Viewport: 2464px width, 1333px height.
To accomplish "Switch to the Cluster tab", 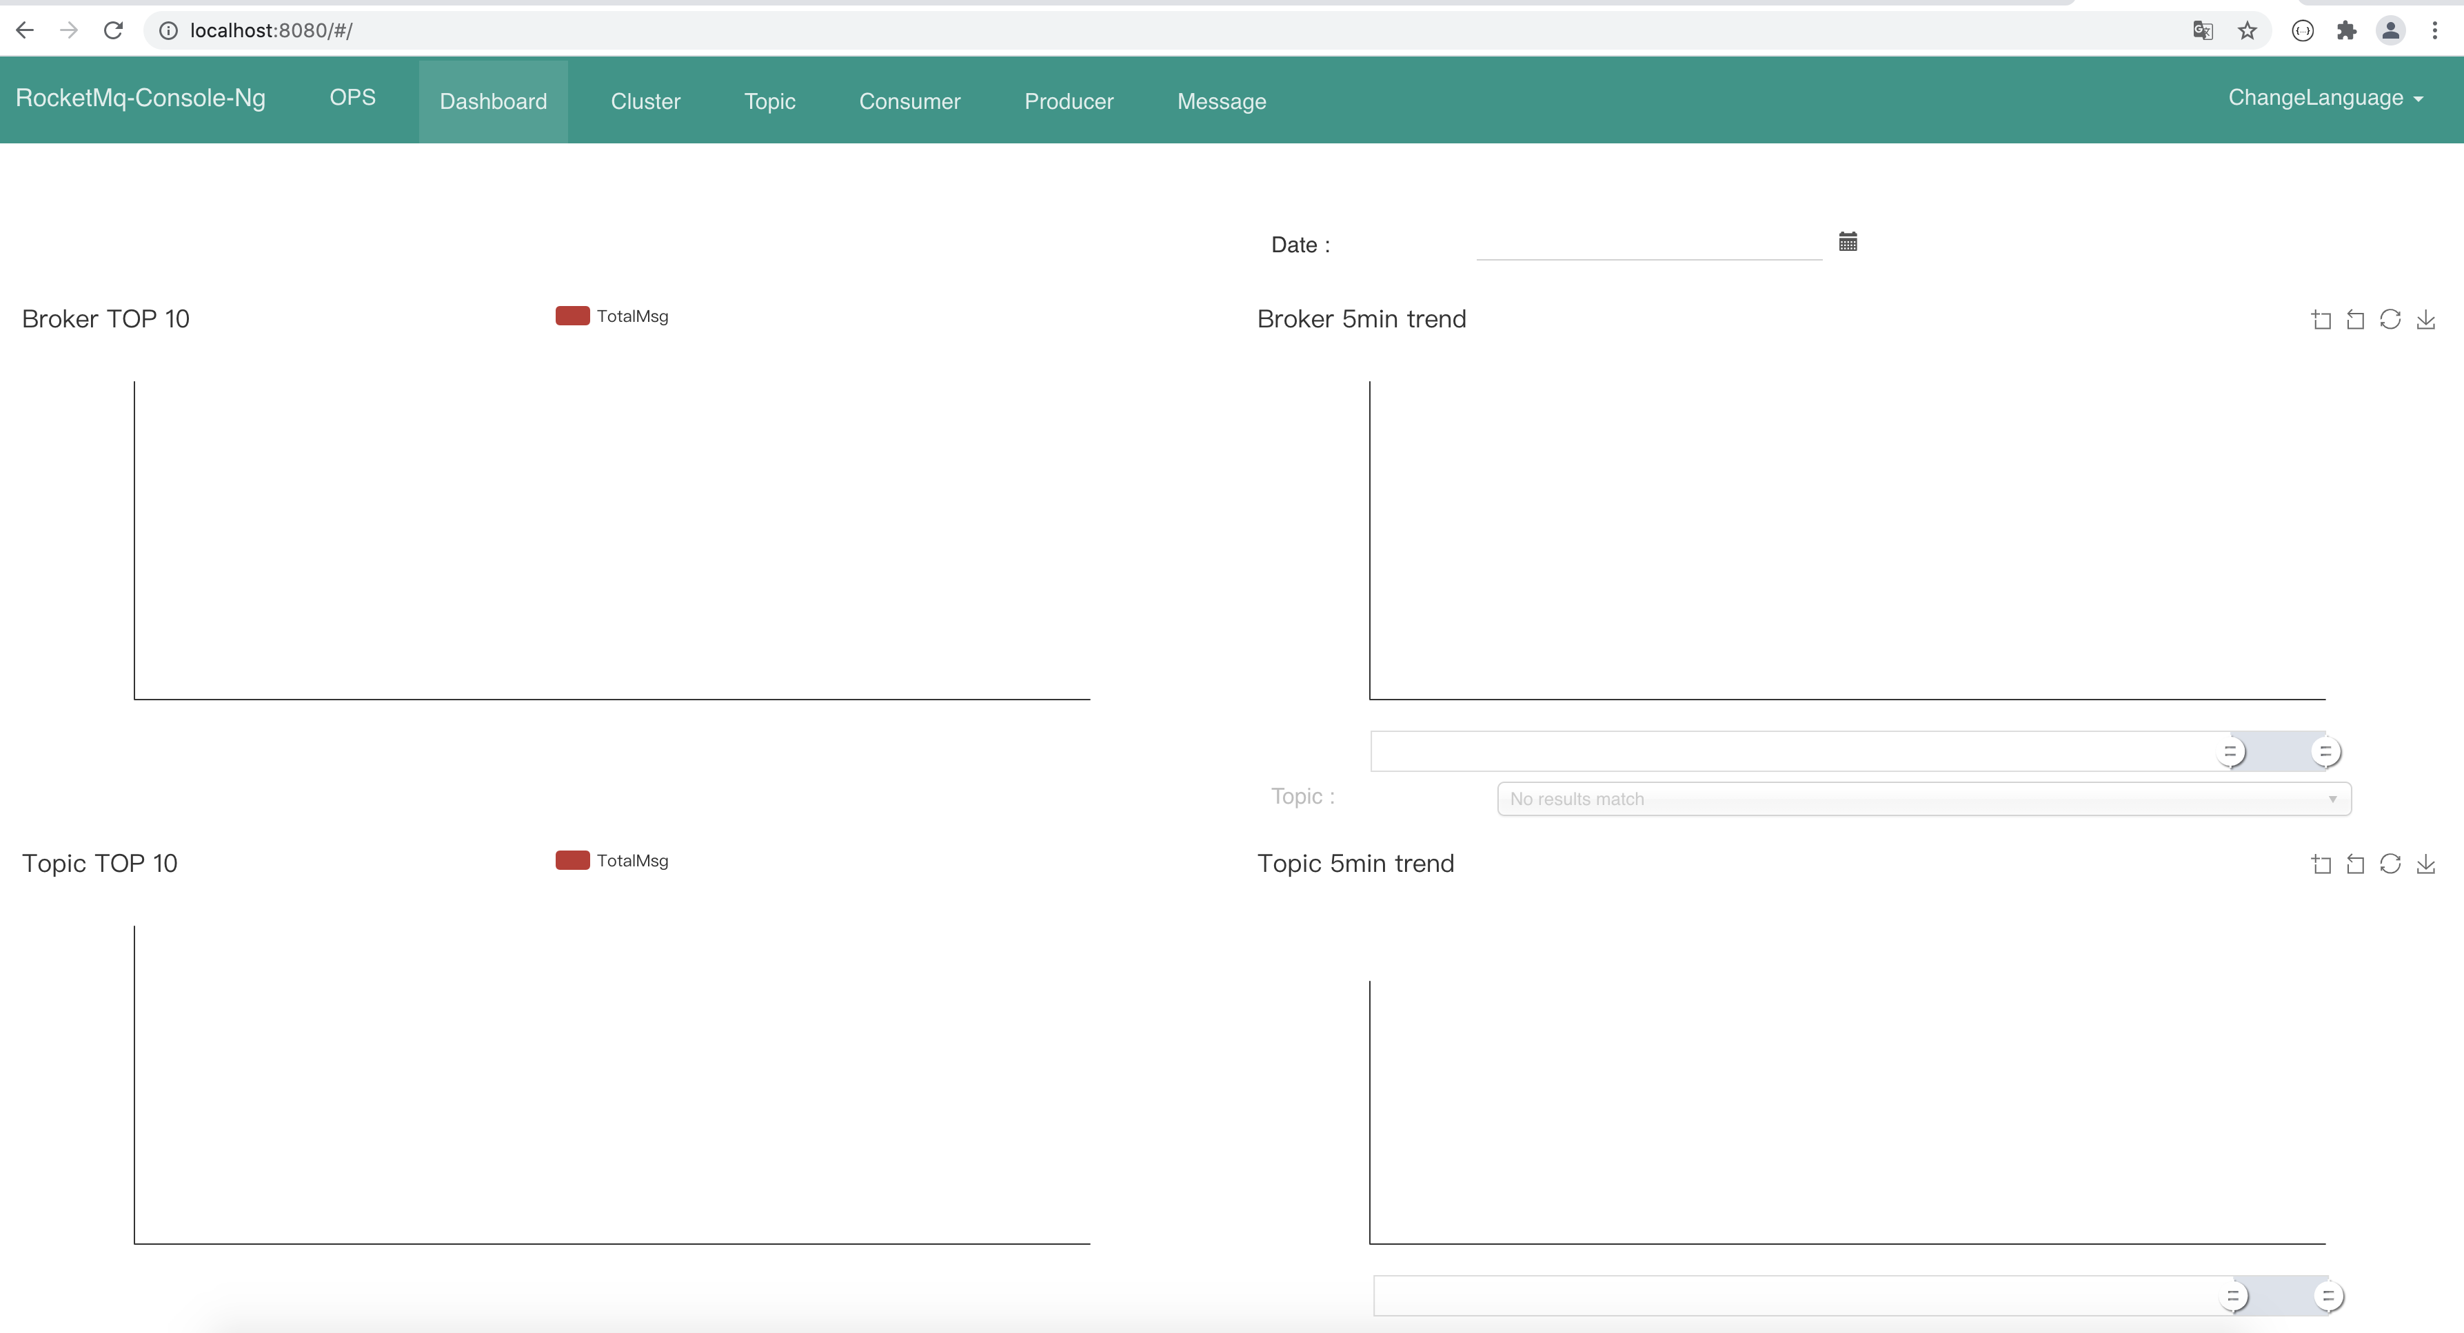I will tap(646, 101).
